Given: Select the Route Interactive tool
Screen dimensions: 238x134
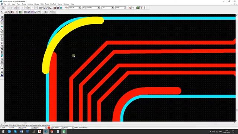Looking at the screenshot, I should [x=6, y=12].
